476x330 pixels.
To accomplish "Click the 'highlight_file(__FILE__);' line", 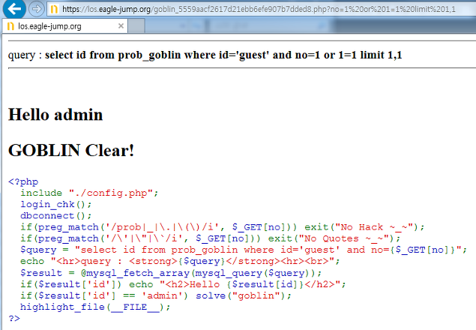I will pyautogui.click(x=95, y=307).
